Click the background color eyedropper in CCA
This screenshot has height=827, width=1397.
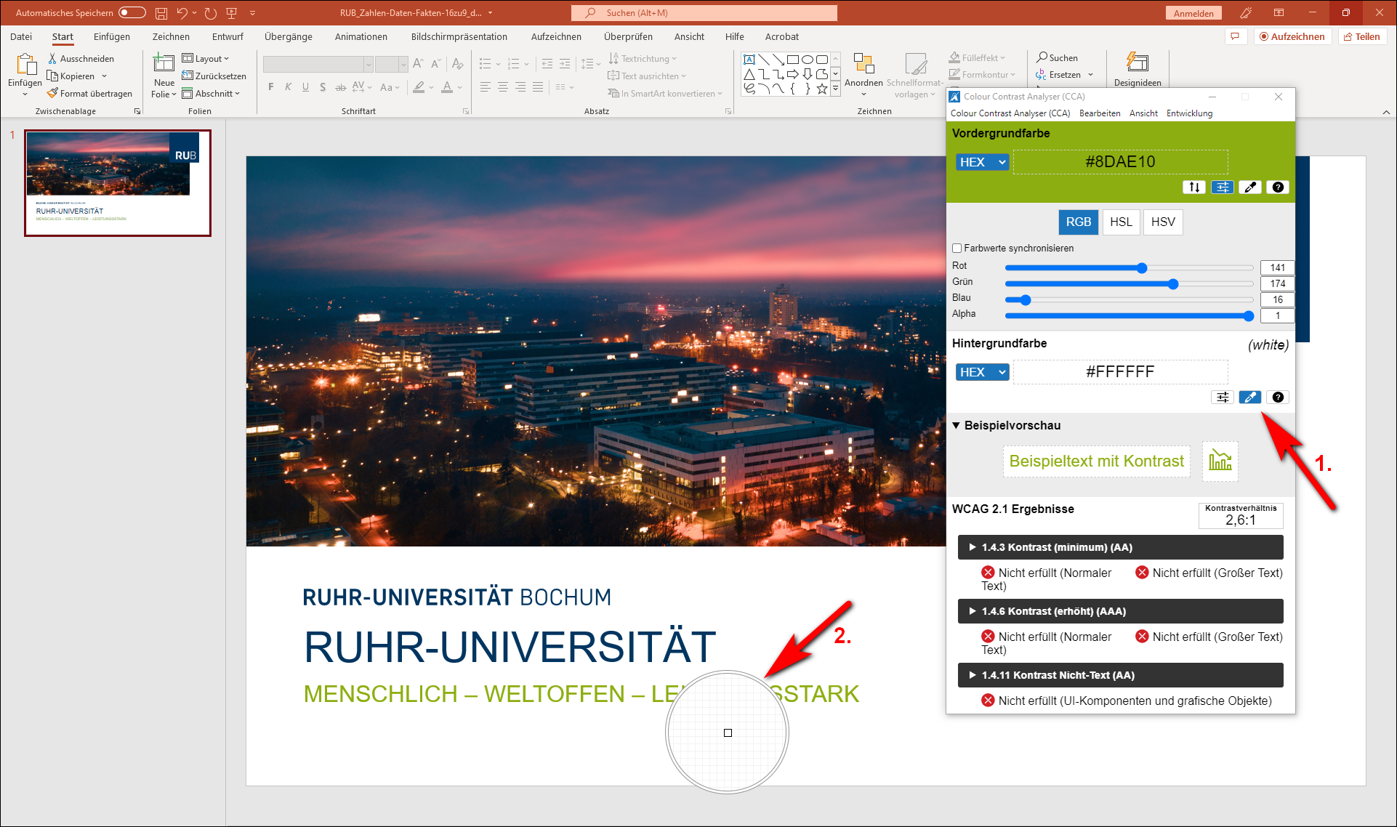tap(1249, 397)
